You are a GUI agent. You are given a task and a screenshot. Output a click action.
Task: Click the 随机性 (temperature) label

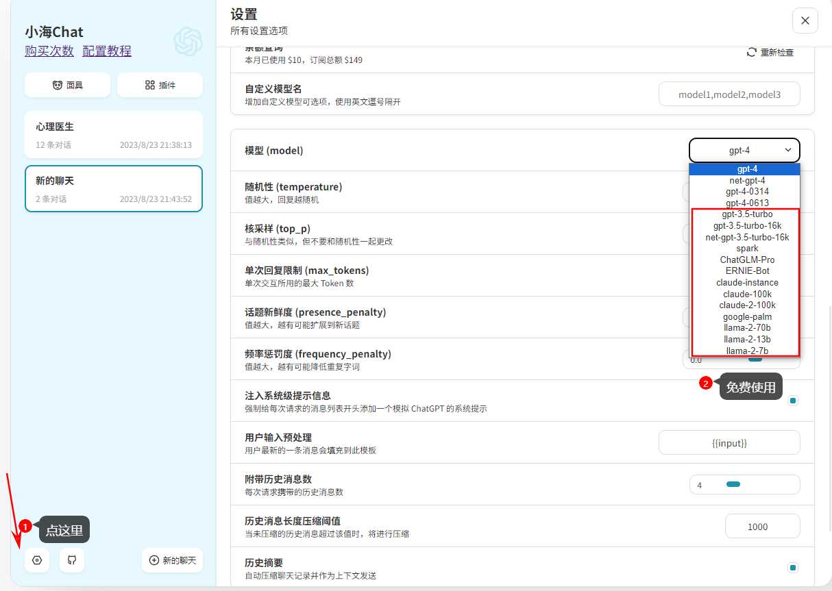[293, 187]
